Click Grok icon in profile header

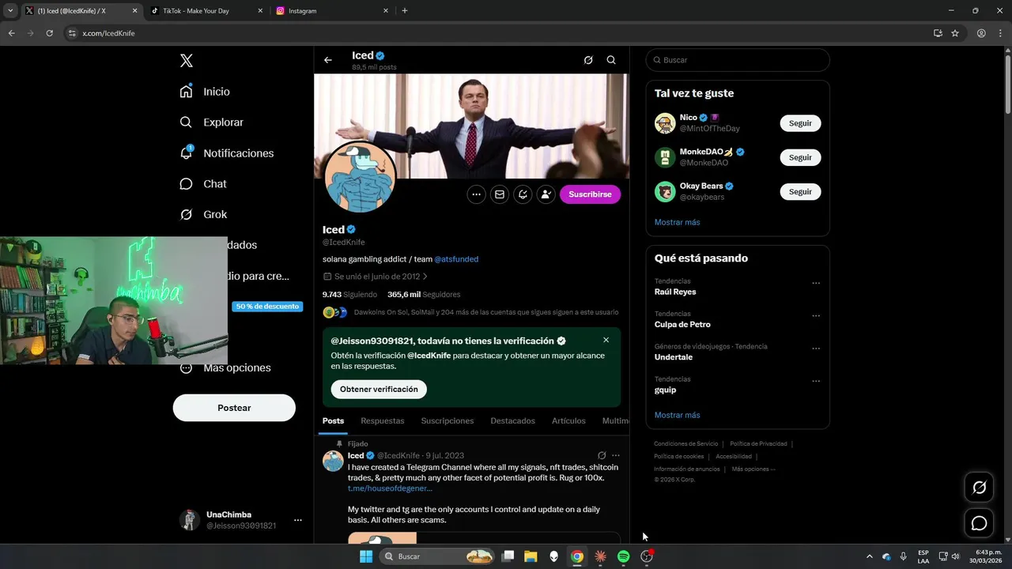(x=588, y=60)
